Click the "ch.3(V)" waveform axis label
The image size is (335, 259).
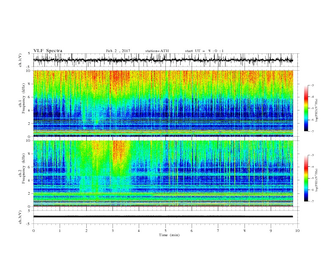tap(20, 217)
